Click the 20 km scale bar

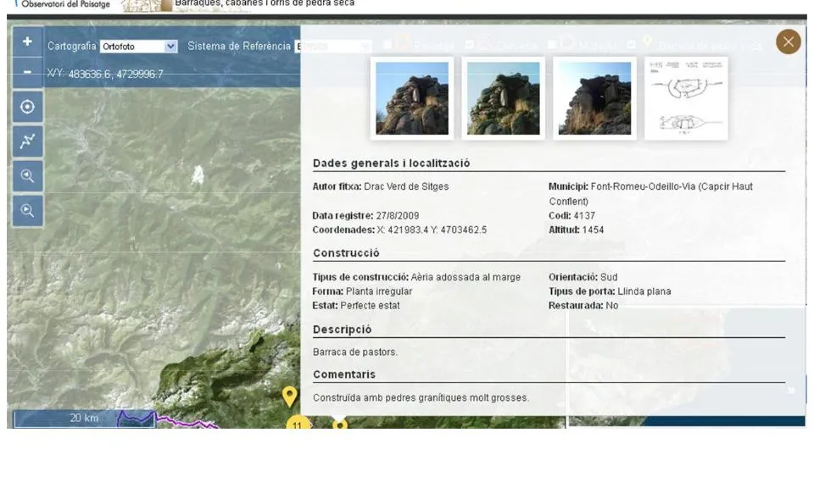85,419
